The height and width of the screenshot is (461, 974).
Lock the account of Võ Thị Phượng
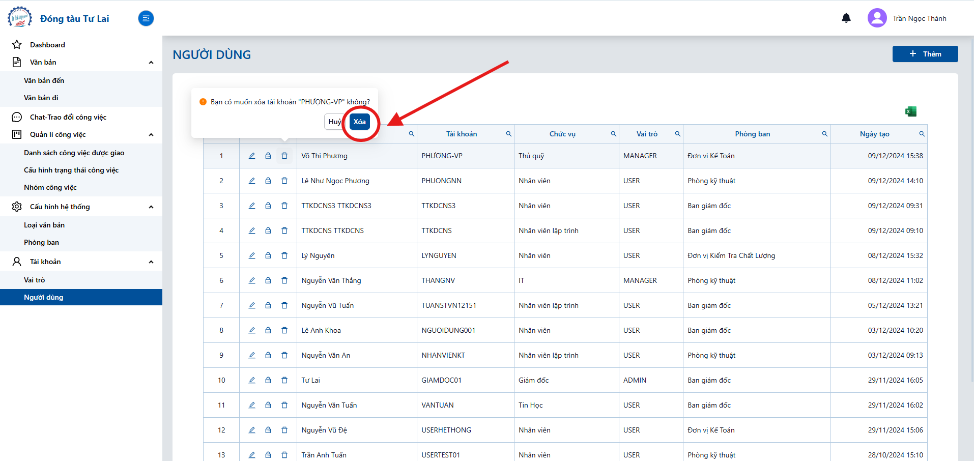tap(268, 156)
